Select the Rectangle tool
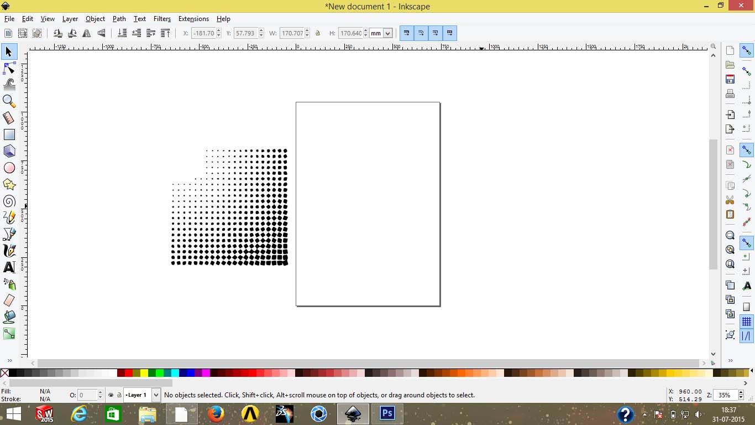Viewport: 755px width, 425px height. click(9, 134)
